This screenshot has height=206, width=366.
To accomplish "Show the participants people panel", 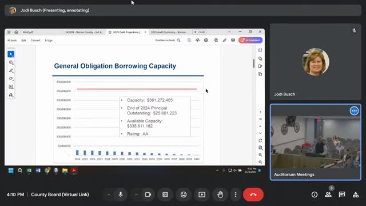I will coord(328,195).
